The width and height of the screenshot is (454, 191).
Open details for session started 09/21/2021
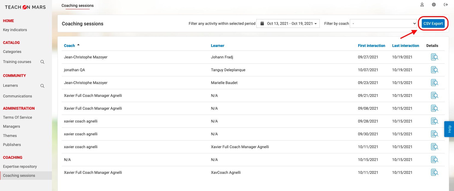[434, 95]
